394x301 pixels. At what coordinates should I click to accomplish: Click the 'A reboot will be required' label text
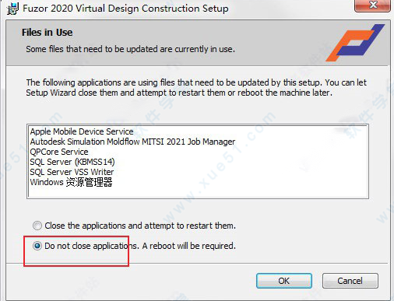coord(189,246)
